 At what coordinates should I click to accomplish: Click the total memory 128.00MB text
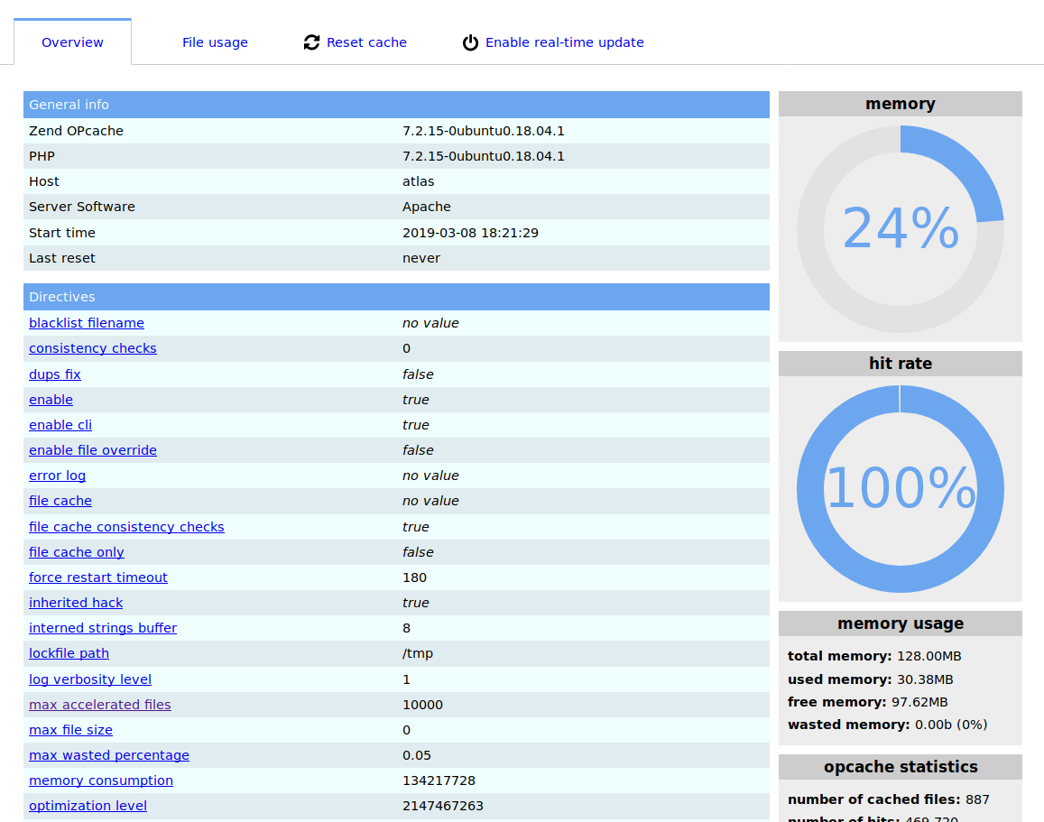click(x=874, y=656)
